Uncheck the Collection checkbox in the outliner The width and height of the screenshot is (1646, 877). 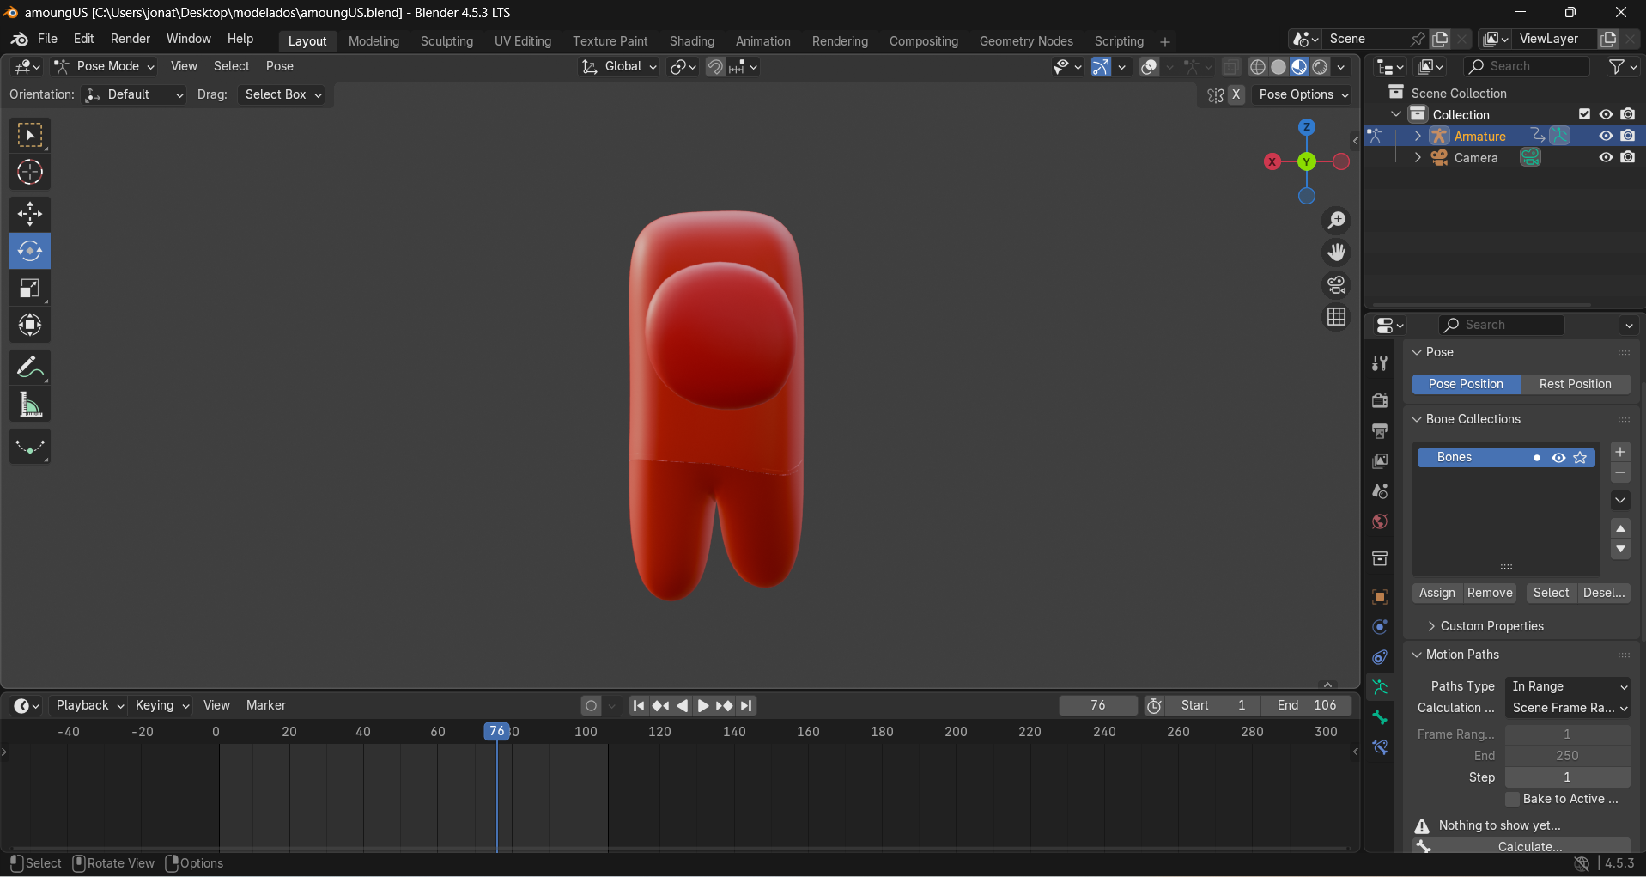pos(1583,113)
